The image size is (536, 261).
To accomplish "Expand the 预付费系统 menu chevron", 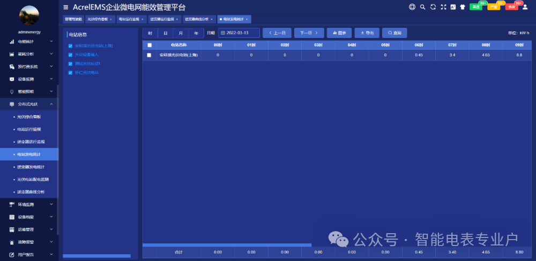I will [51, 66].
